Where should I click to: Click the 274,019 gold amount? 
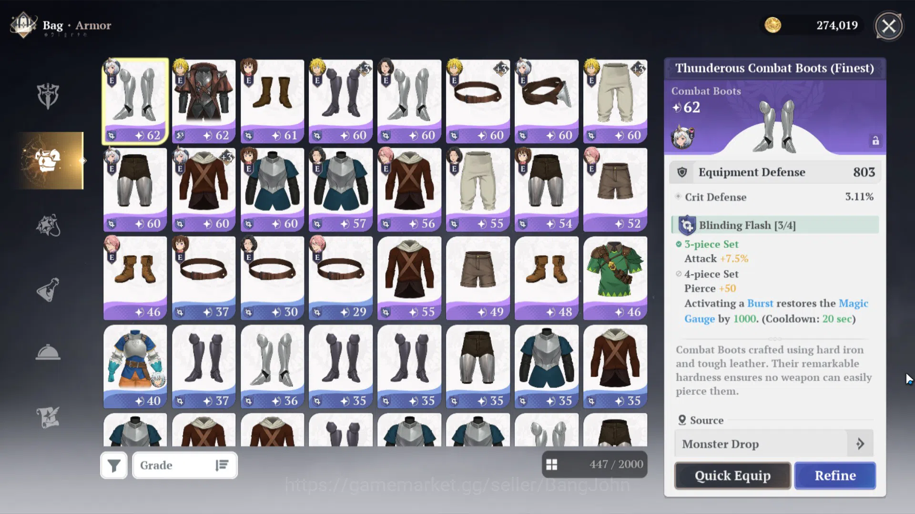pyautogui.click(x=837, y=25)
